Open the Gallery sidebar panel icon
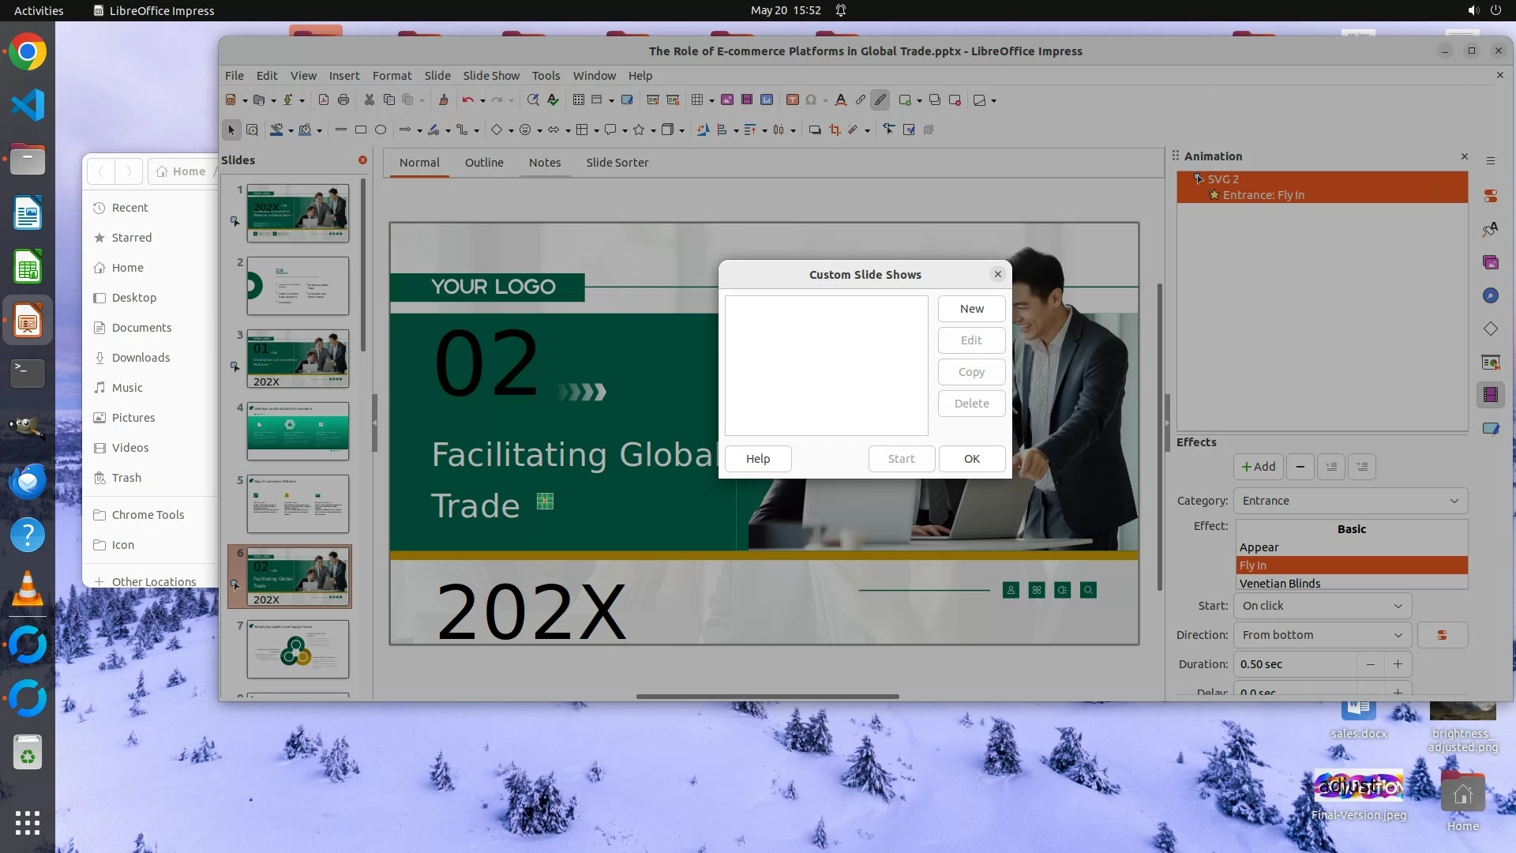Viewport: 1516px width, 853px height. (x=1491, y=262)
